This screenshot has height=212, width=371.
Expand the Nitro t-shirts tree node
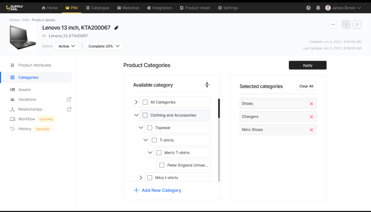pyautogui.click(x=141, y=178)
